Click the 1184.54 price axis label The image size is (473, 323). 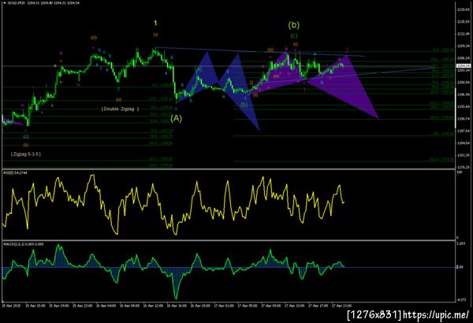coord(463,143)
